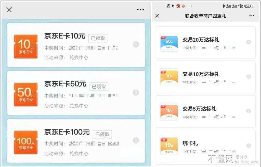Select the 京东E卡50元 title
This screenshot has width=261, height=167.
point(65,84)
